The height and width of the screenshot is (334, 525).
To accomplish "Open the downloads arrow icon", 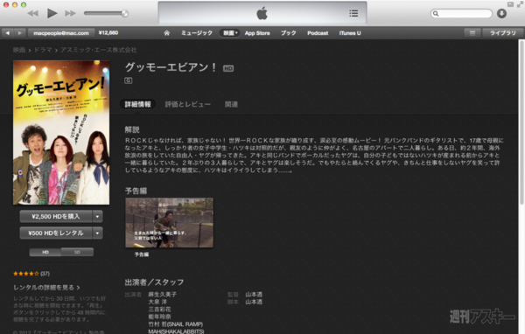I will [x=501, y=13].
